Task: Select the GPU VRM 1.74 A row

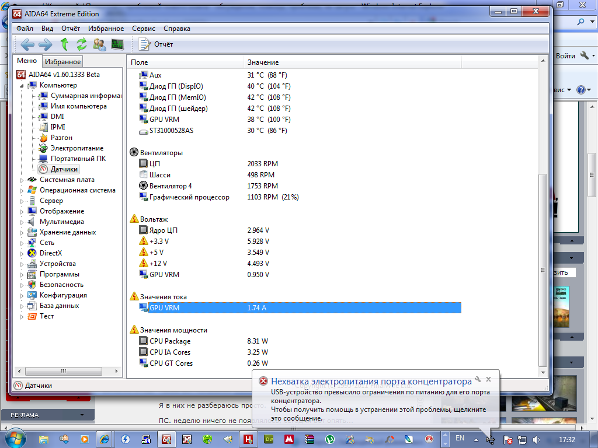Action: (x=300, y=308)
